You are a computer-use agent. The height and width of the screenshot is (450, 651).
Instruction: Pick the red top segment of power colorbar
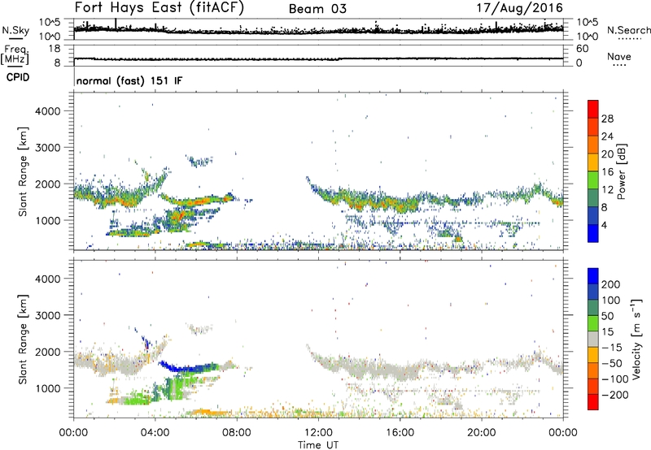(x=593, y=109)
